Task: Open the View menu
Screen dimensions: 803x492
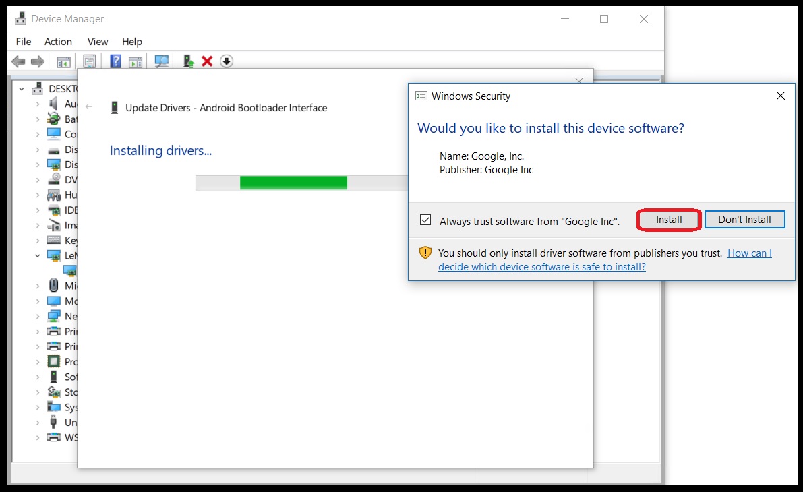Action: click(97, 42)
